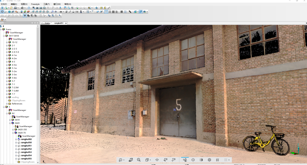Click the save icon in the toolbar
307x165 pixels.
coord(15,8)
